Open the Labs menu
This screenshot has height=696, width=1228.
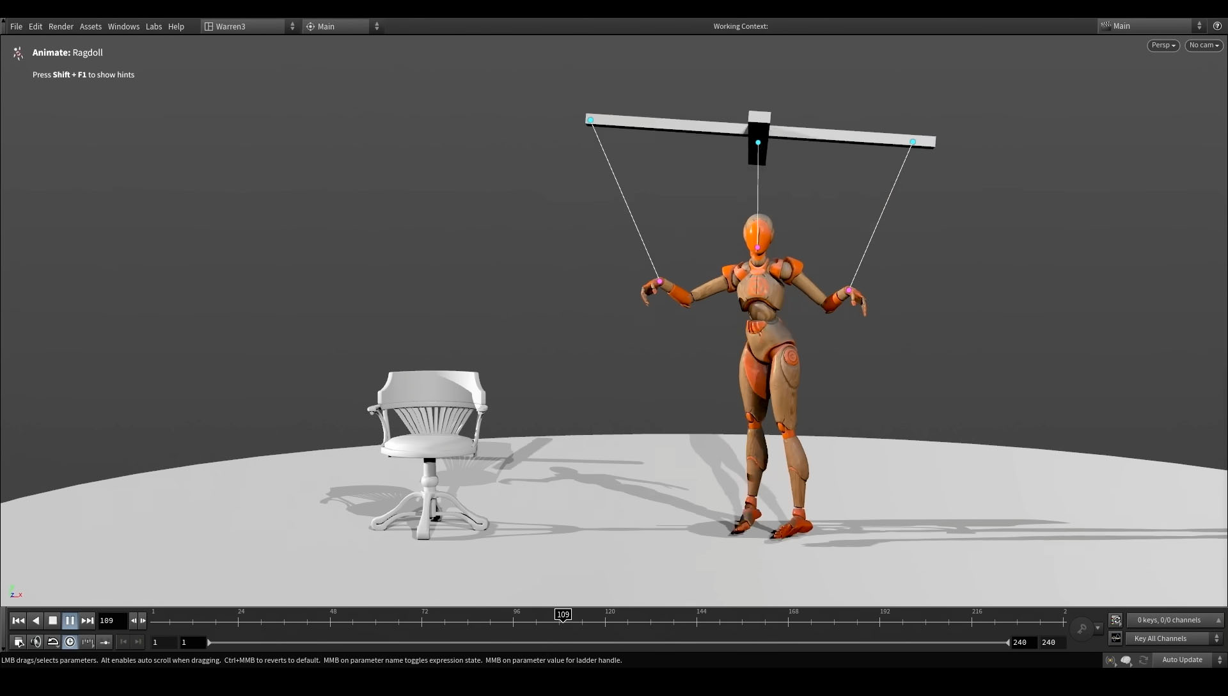point(153,26)
